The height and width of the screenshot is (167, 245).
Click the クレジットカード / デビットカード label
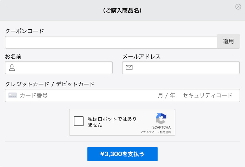coord(50,84)
